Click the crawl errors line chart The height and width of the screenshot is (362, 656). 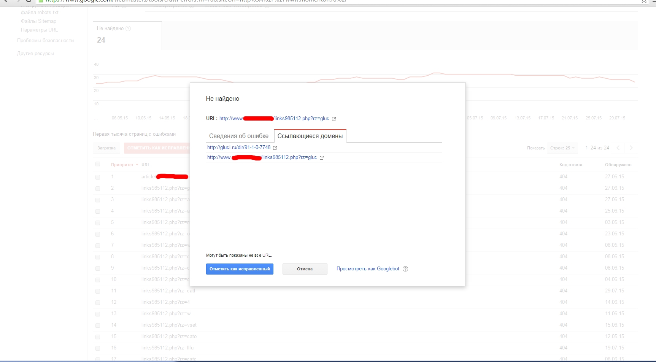coord(365,87)
